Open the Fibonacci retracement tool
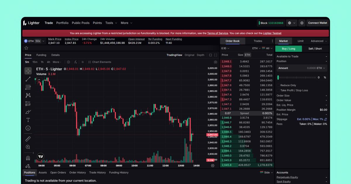The image size is (351, 184). pyautogui.click(x=28, y=87)
